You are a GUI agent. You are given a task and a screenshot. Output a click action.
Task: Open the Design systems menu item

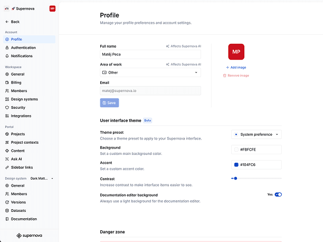(x=24, y=99)
